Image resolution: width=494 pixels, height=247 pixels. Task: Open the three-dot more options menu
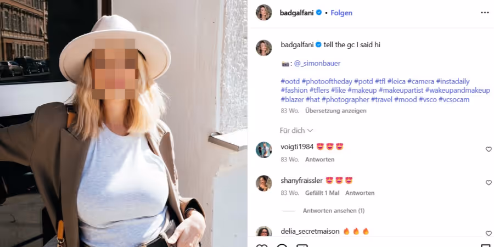485,13
